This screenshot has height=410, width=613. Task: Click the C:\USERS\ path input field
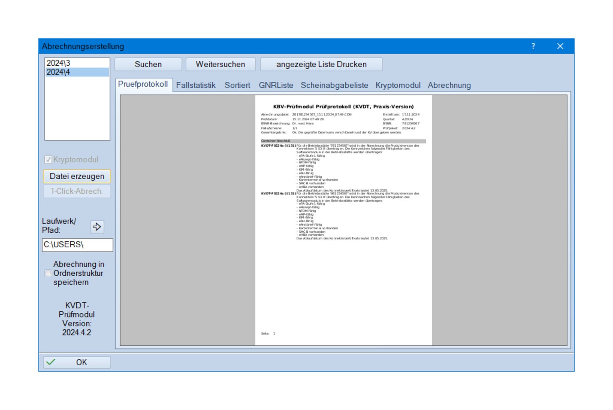77,245
